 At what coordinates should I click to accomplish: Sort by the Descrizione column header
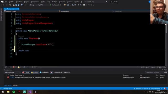coord(19,75)
